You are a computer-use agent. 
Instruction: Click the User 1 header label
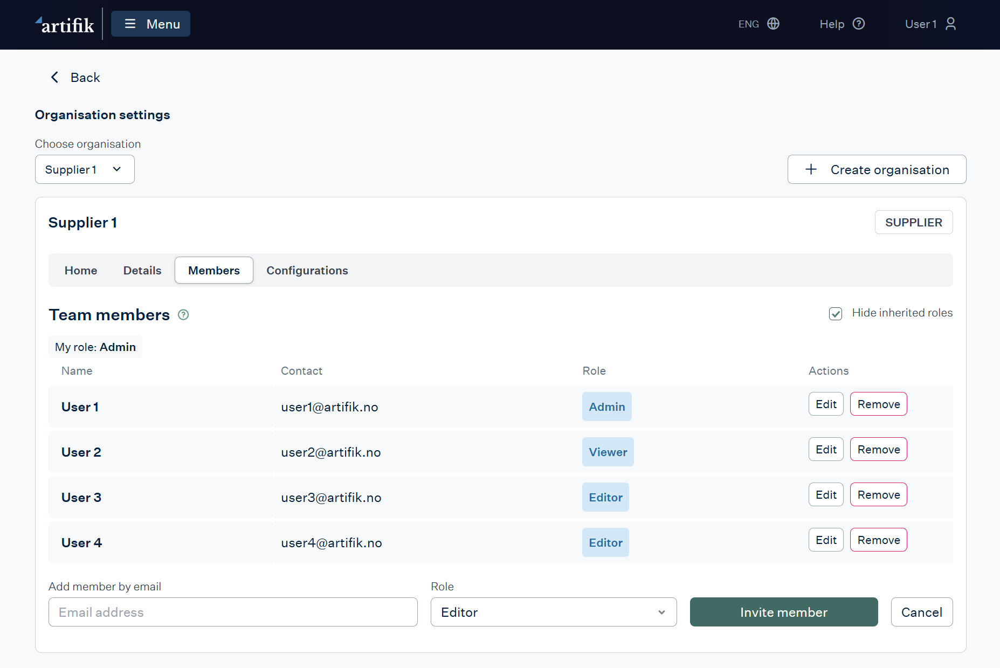tap(921, 24)
